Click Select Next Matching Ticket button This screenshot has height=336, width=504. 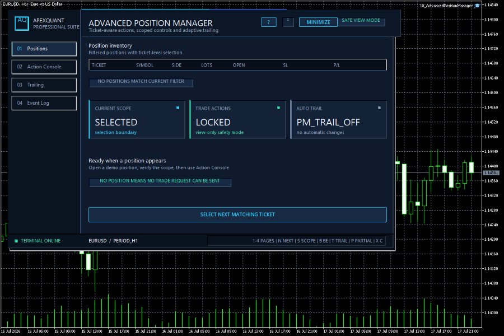pyautogui.click(x=237, y=214)
